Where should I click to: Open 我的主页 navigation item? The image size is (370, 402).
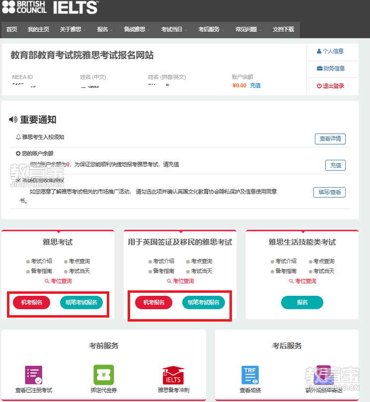click(38, 29)
